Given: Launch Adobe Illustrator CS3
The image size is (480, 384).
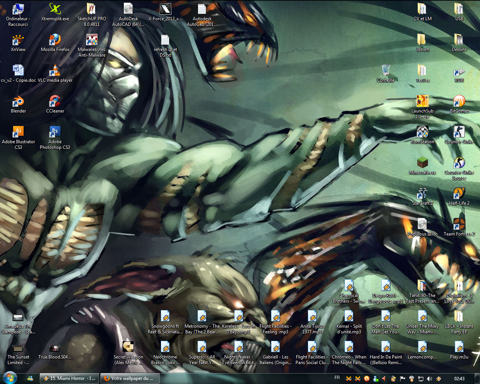Looking at the screenshot, I should [x=18, y=138].
